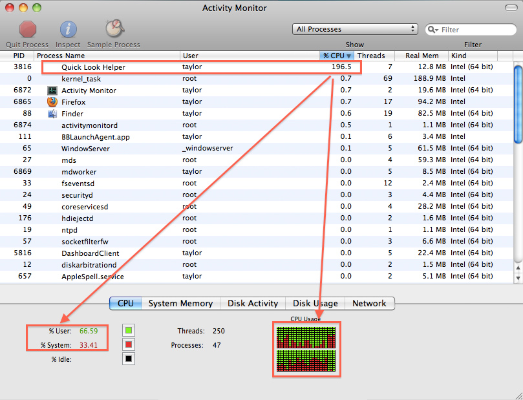The image size is (523, 400).
Task: Click the 94.2 MB Firefox memory value
Action: tap(432, 101)
